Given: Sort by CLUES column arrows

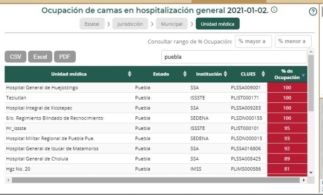Looking at the screenshot, I should click(262, 74).
